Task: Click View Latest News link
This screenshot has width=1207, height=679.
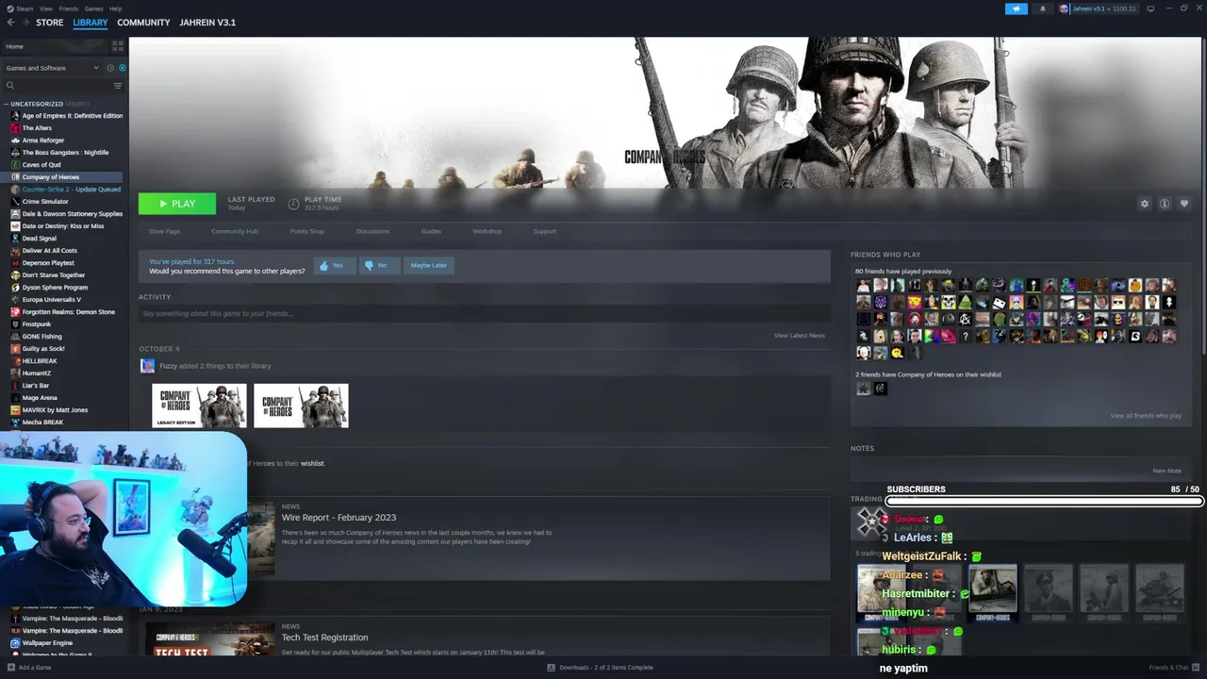Action: (800, 336)
